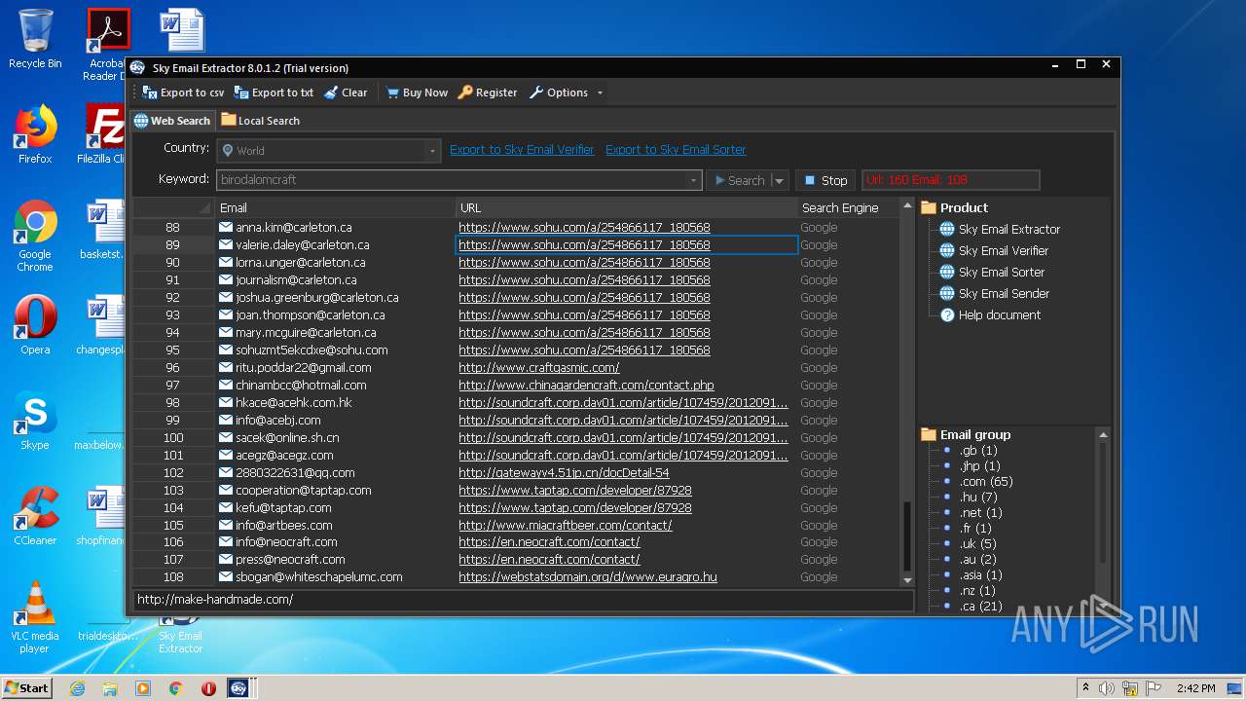This screenshot has width=1246, height=701.
Task: Click the Internet Explorer taskbar icon
Action: tap(78, 688)
